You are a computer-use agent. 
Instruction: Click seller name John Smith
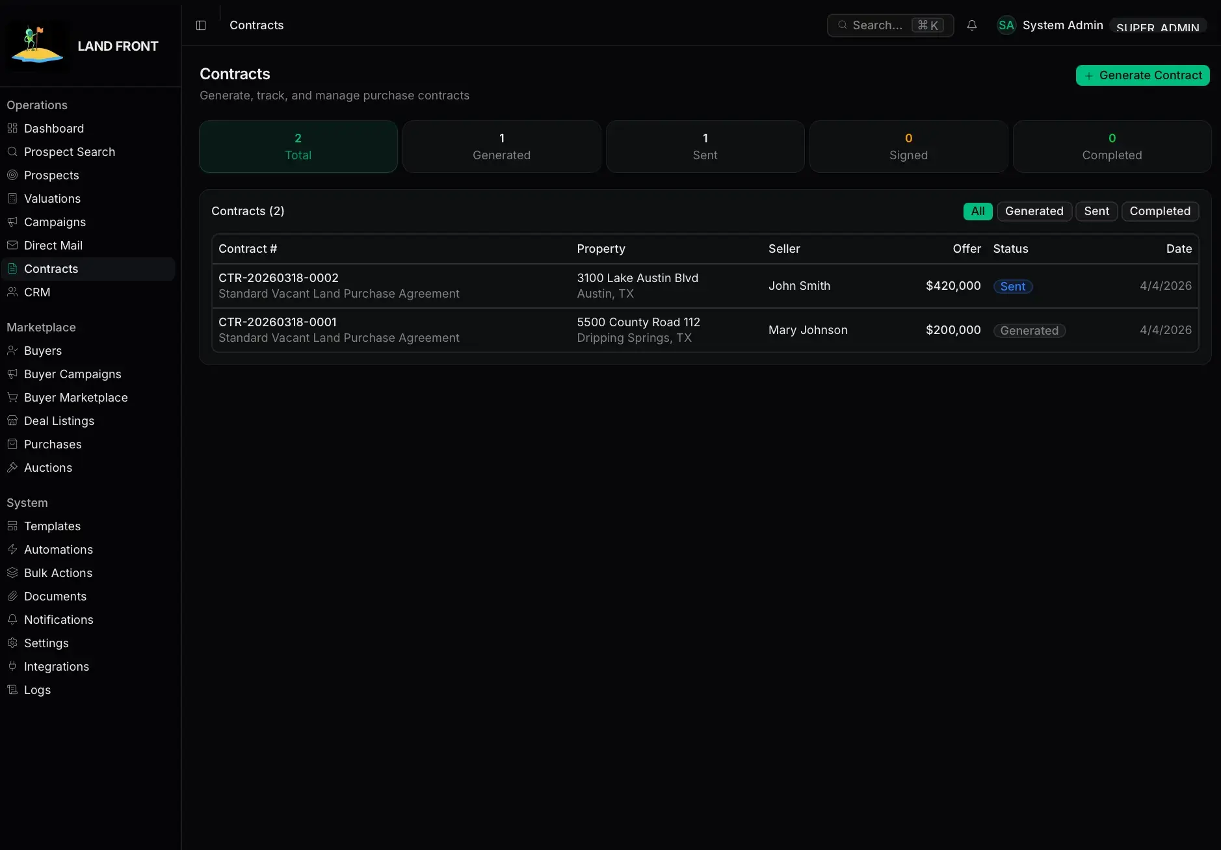pos(799,285)
